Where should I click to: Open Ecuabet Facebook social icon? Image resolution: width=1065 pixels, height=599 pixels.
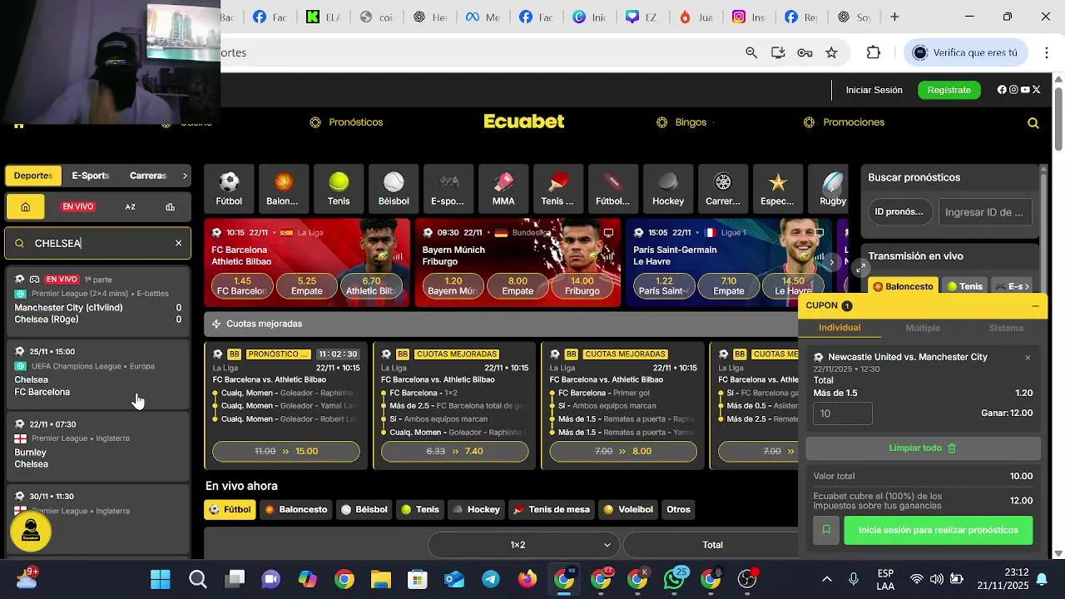point(1002,90)
